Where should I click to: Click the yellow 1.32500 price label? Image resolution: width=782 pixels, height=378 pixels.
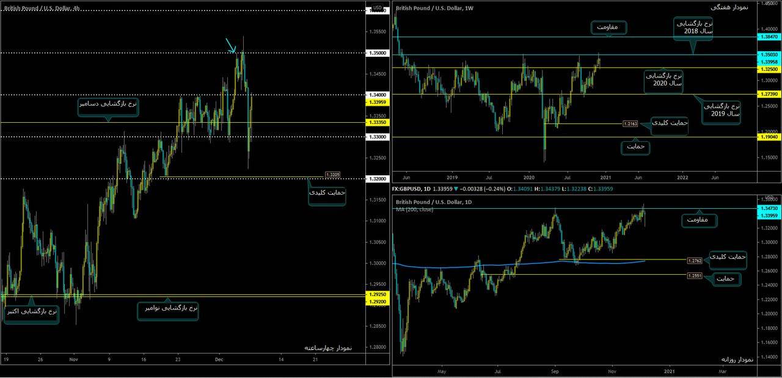tap(768, 69)
